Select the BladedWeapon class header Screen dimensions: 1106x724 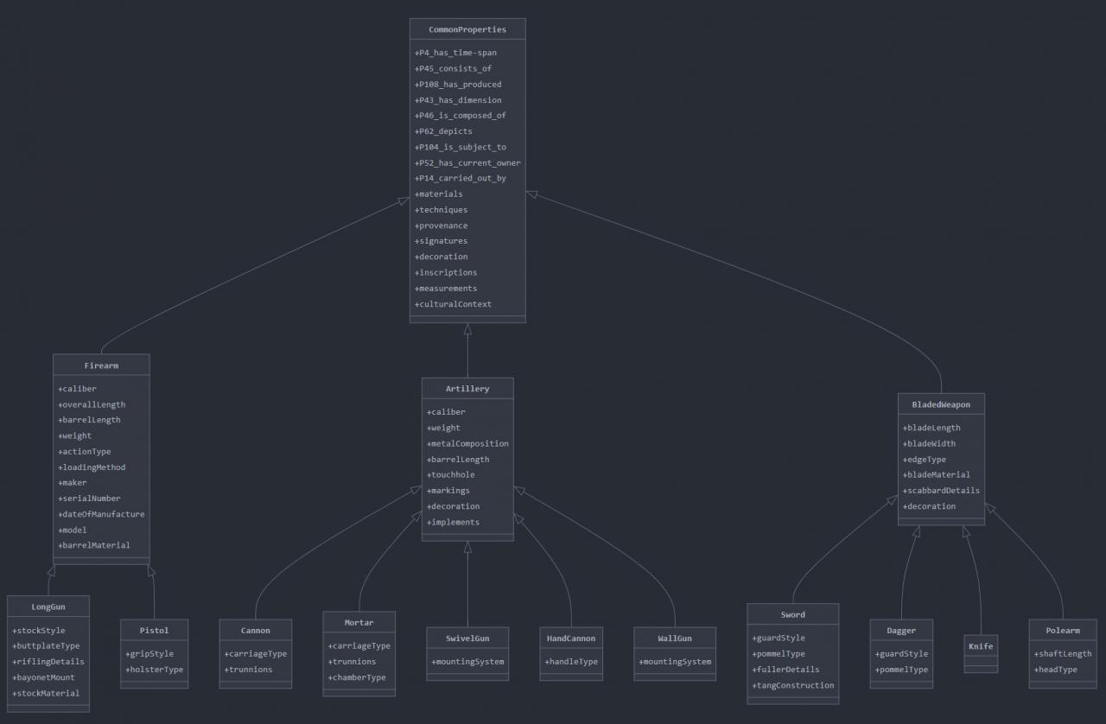point(940,404)
